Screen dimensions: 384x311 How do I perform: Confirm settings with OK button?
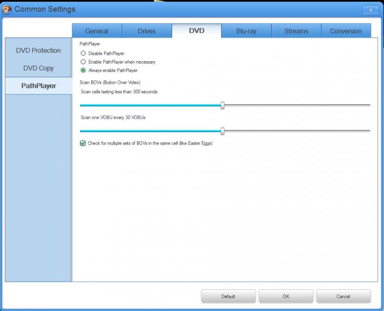pyautogui.click(x=286, y=296)
